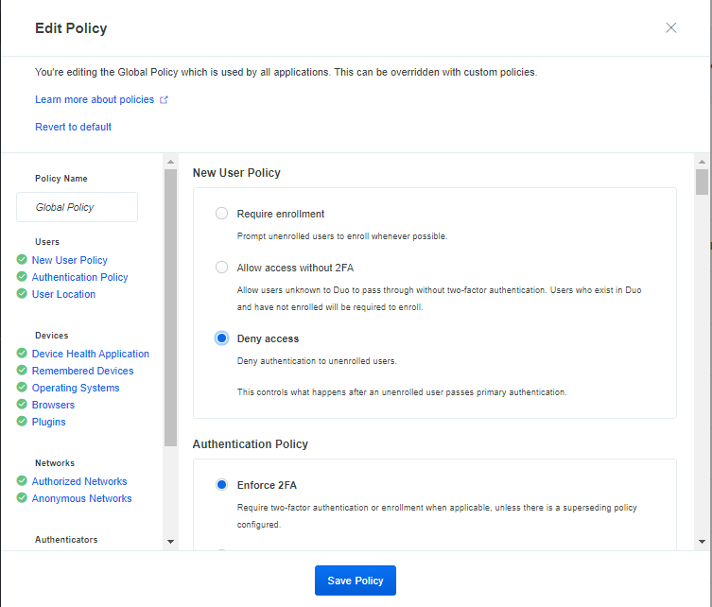Click main panel scroll-down arrow
The image size is (712, 607).
(702, 541)
